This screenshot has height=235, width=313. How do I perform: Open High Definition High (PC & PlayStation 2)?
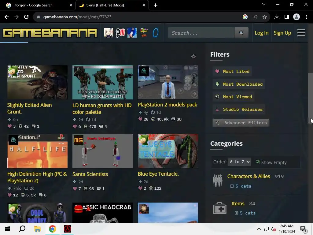(x=37, y=177)
